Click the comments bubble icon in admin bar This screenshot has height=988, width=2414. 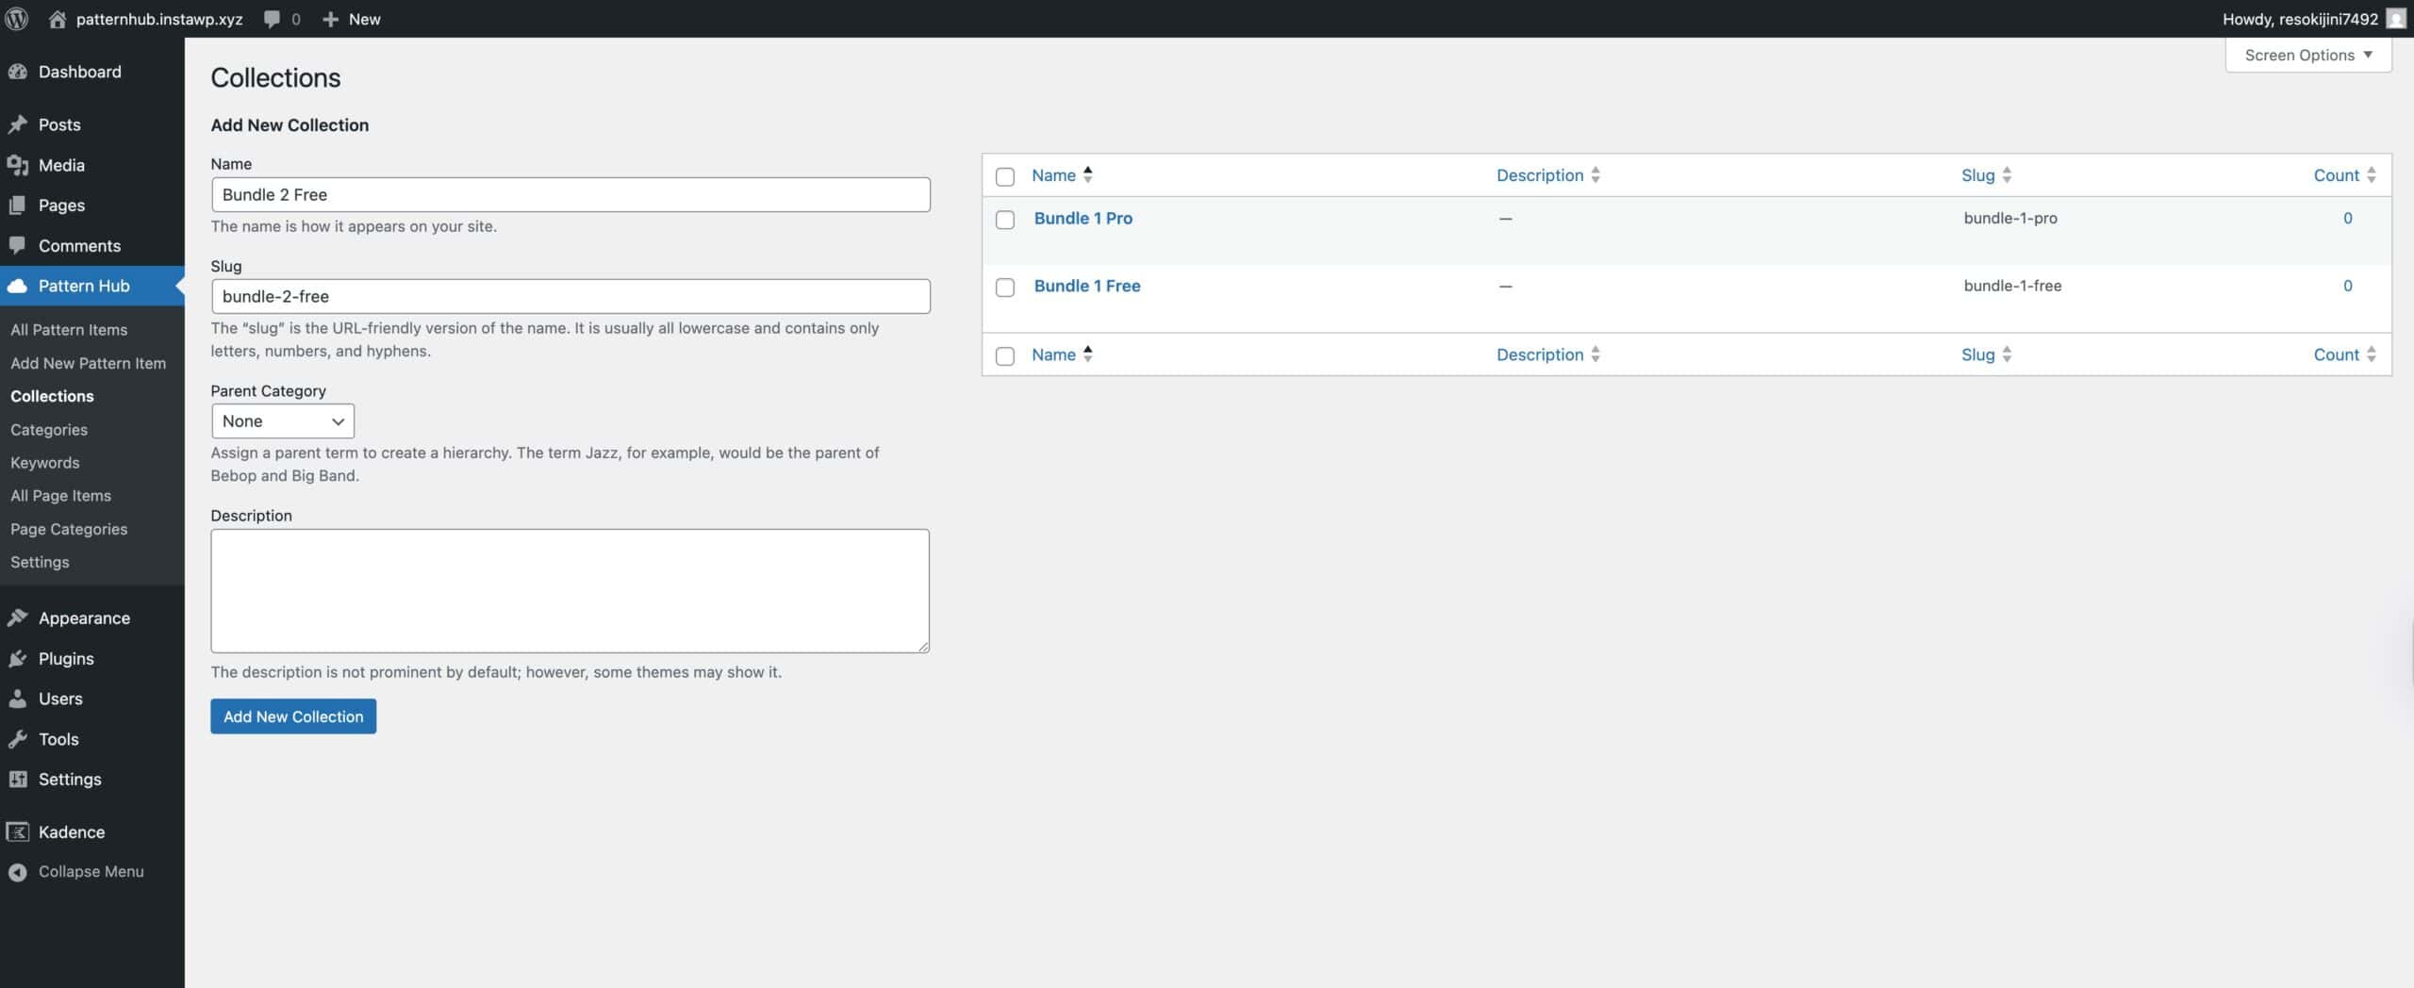coord(273,19)
